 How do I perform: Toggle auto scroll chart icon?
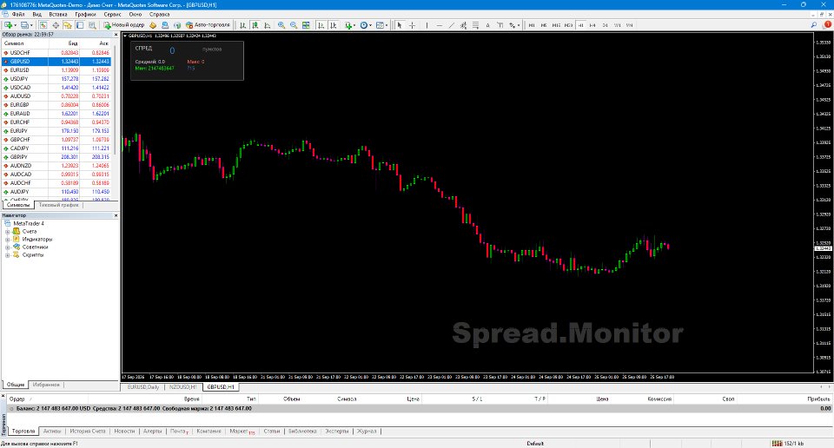[321, 25]
